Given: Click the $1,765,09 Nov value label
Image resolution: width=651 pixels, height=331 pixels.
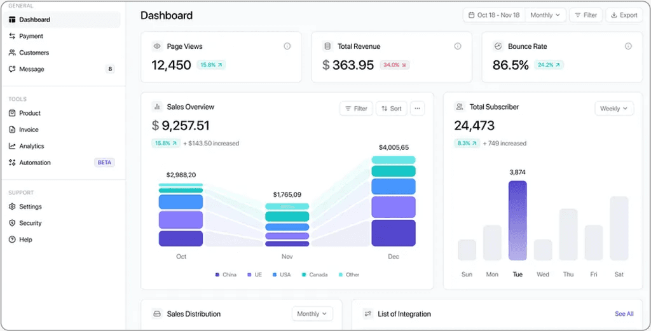Looking at the screenshot, I should coord(287,194).
